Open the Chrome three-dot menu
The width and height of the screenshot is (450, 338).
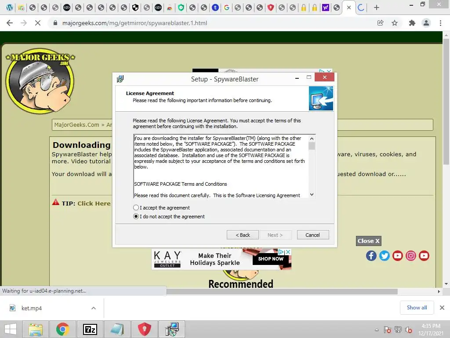tap(440, 23)
